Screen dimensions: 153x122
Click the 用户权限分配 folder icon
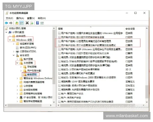tap(25, 71)
